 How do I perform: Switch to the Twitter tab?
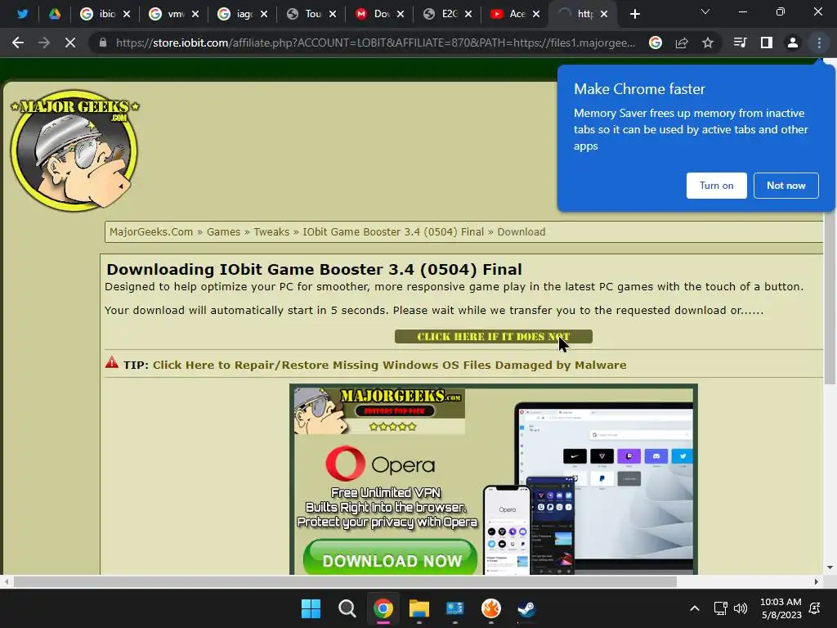click(22, 14)
